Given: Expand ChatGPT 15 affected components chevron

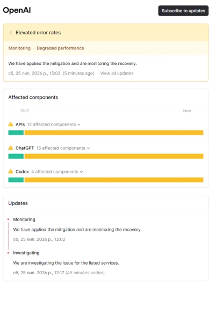Looking at the screenshot, I should click(88, 148).
